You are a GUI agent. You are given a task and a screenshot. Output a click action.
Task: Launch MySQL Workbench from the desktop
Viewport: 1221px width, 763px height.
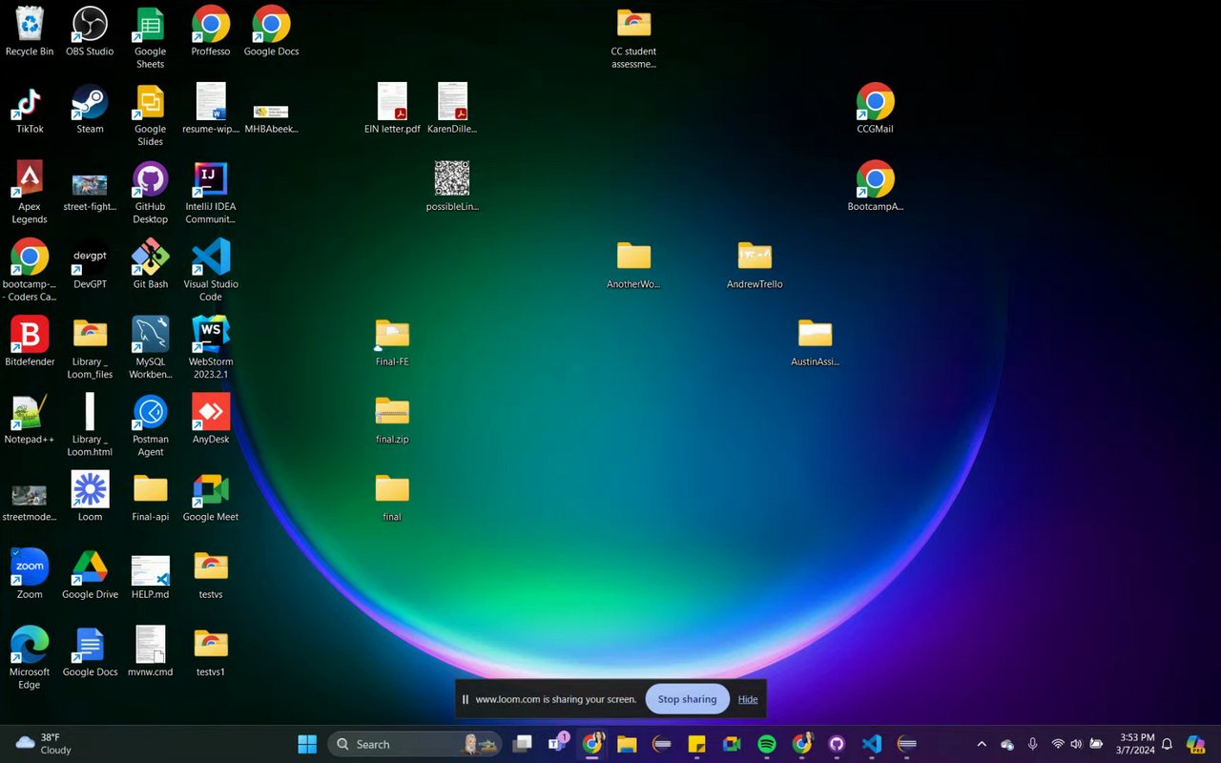click(150, 348)
